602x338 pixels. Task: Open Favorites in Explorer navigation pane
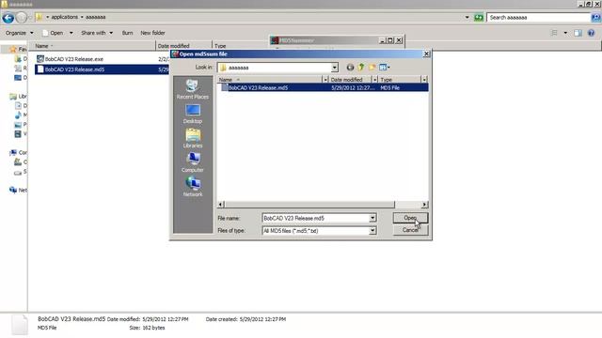pyautogui.click(x=18, y=49)
